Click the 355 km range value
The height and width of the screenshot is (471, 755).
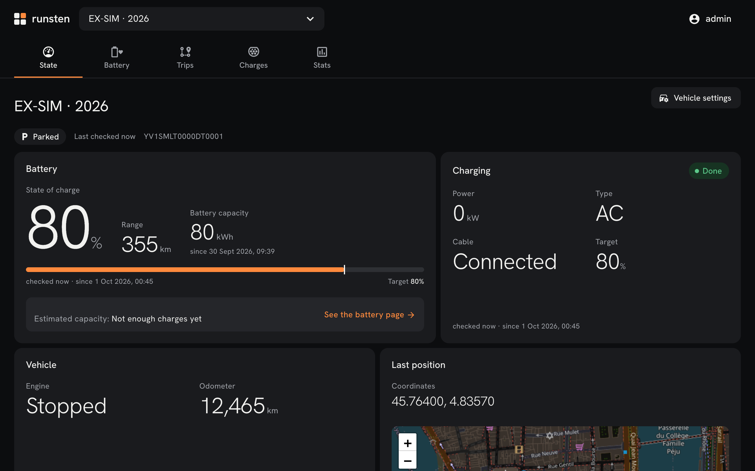point(146,244)
